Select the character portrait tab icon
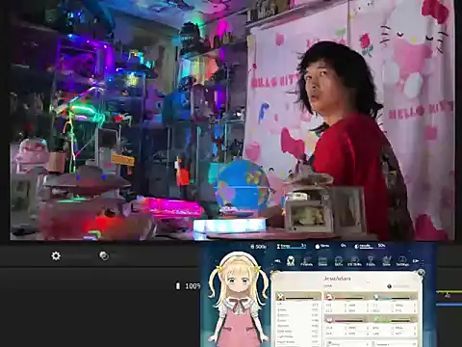The width and height of the screenshot is (462, 347). pos(291,261)
